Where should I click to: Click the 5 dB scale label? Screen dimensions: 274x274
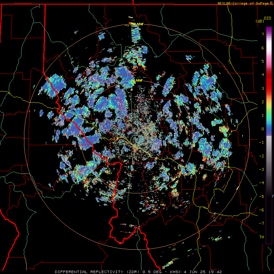click(263, 61)
